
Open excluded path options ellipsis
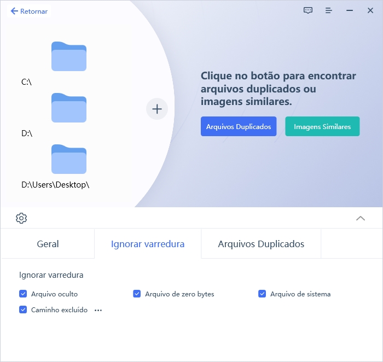click(x=98, y=310)
